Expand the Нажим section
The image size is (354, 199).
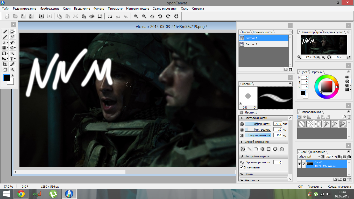tap(249, 174)
